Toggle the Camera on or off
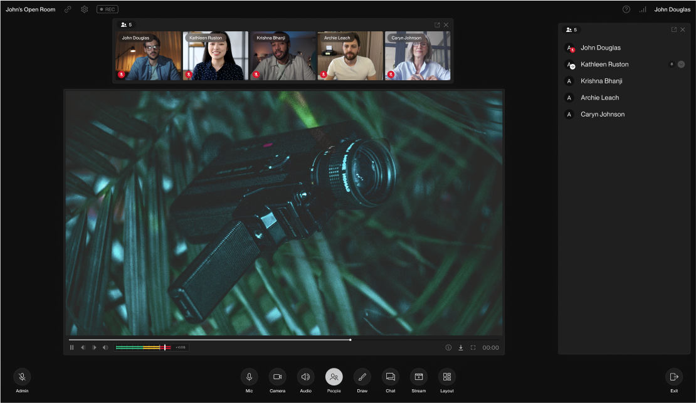The height and width of the screenshot is (403, 696). [277, 377]
